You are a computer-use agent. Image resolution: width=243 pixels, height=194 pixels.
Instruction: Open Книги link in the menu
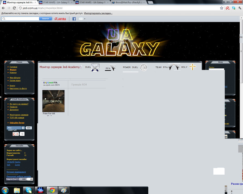(x=12, y=86)
